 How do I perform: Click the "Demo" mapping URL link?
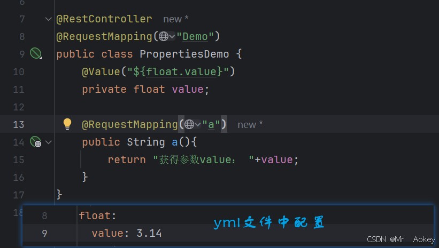tap(195, 37)
